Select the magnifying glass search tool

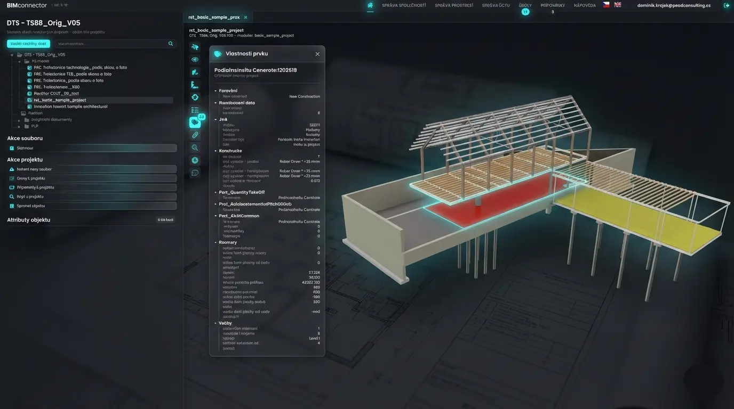click(195, 148)
